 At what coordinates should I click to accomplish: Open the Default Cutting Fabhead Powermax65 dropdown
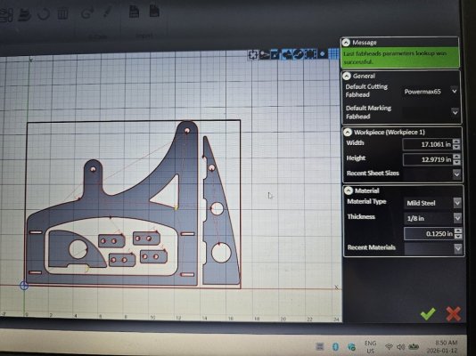(x=431, y=91)
